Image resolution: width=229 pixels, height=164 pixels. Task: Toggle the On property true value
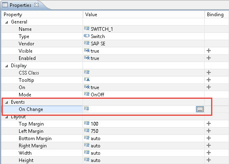coord(95,87)
